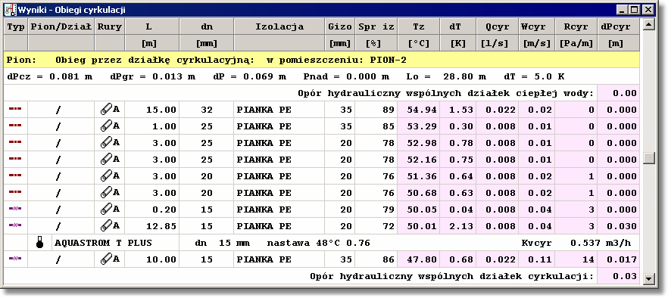Image resolution: width=668 pixels, height=298 pixels.
Task: Select the yellow Pion PION-2 header row
Action: pyautogui.click(x=322, y=60)
